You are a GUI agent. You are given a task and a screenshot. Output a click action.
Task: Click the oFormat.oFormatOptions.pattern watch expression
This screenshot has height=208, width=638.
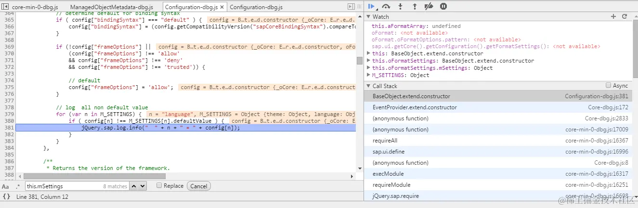(x=446, y=39)
